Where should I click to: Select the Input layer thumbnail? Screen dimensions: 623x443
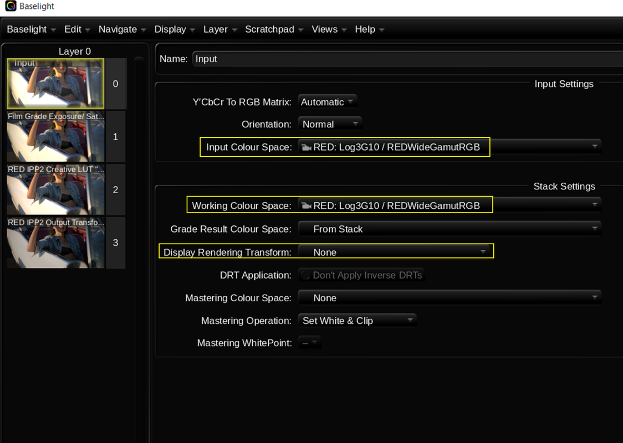55,84
